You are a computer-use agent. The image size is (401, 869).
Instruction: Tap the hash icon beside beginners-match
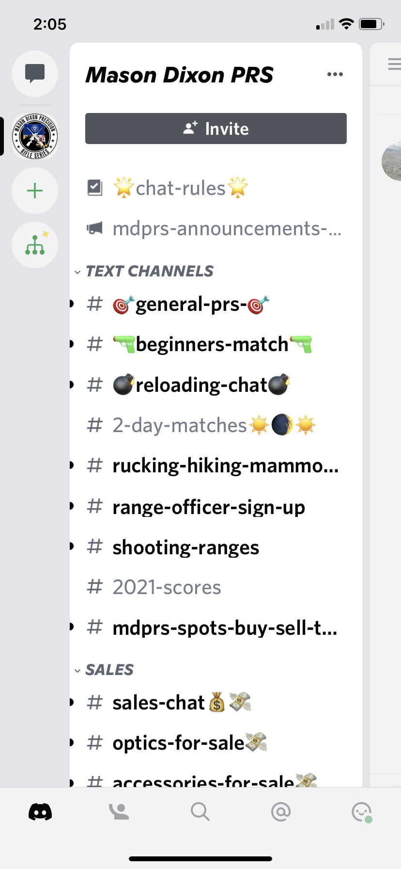tap(94, 344)
